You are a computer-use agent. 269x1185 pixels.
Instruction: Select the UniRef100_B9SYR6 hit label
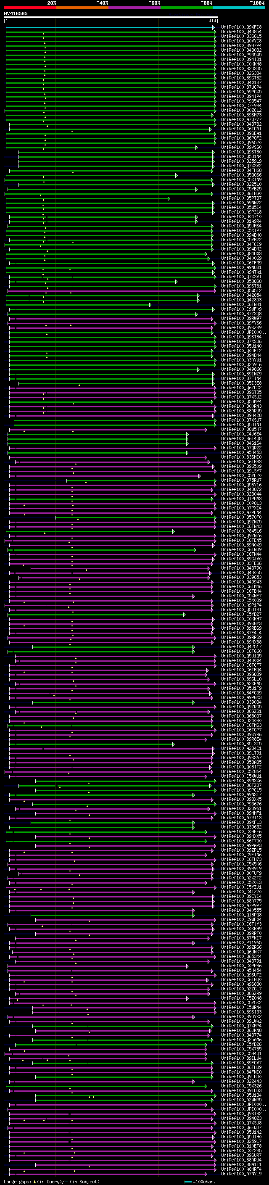pyautogui.click(x=241, y=735)
